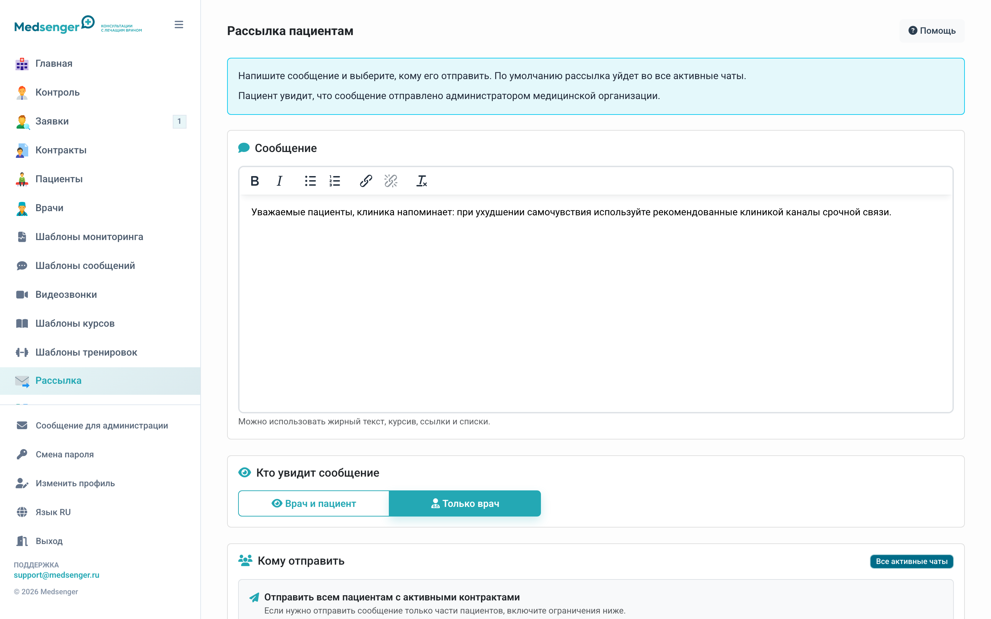Insert a numbered list
This screenshot has width=991, height=619.
click(334, 181)
